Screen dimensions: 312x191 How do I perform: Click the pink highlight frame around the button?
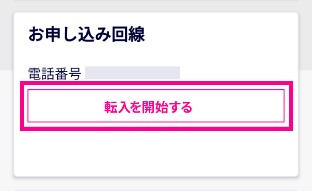157,83
